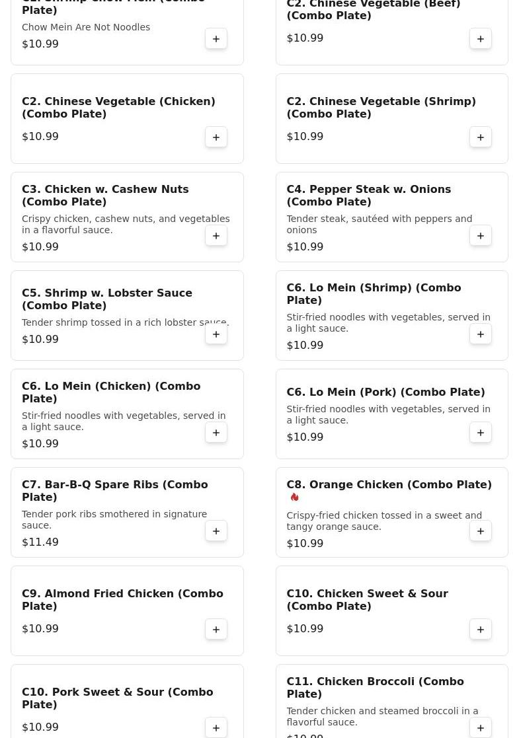
Task: Add Chicken Sweet & Sour combo plate
Action: click(x=481, y=630)
